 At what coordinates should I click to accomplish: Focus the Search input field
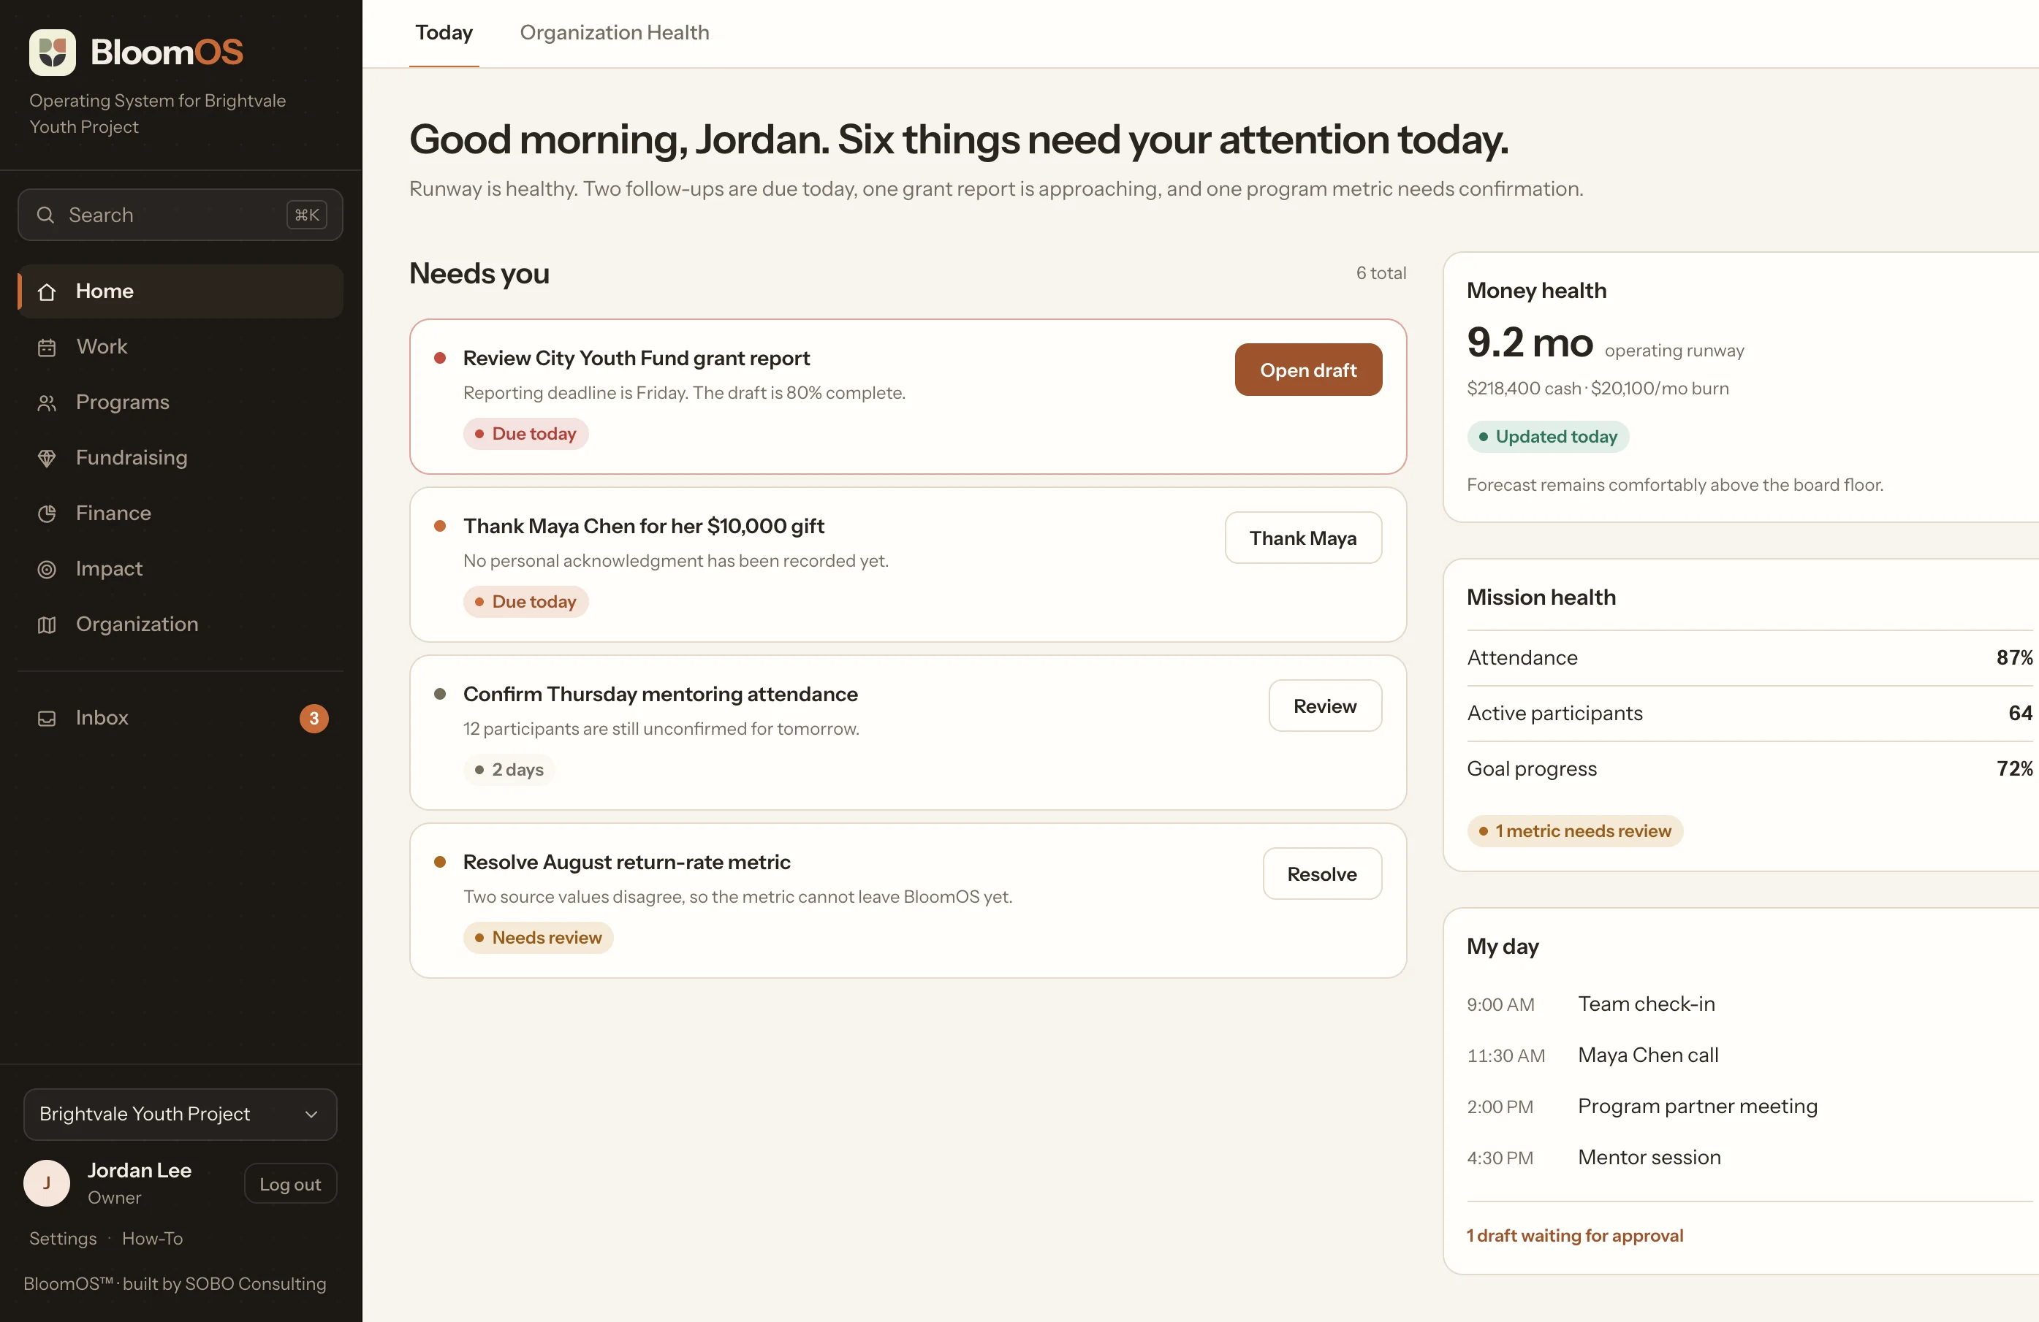coord(180,215)
